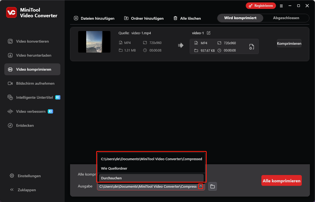Click the Video verbessern waveform icon
This screenshot has height=202, width=315.
point(10,111)
